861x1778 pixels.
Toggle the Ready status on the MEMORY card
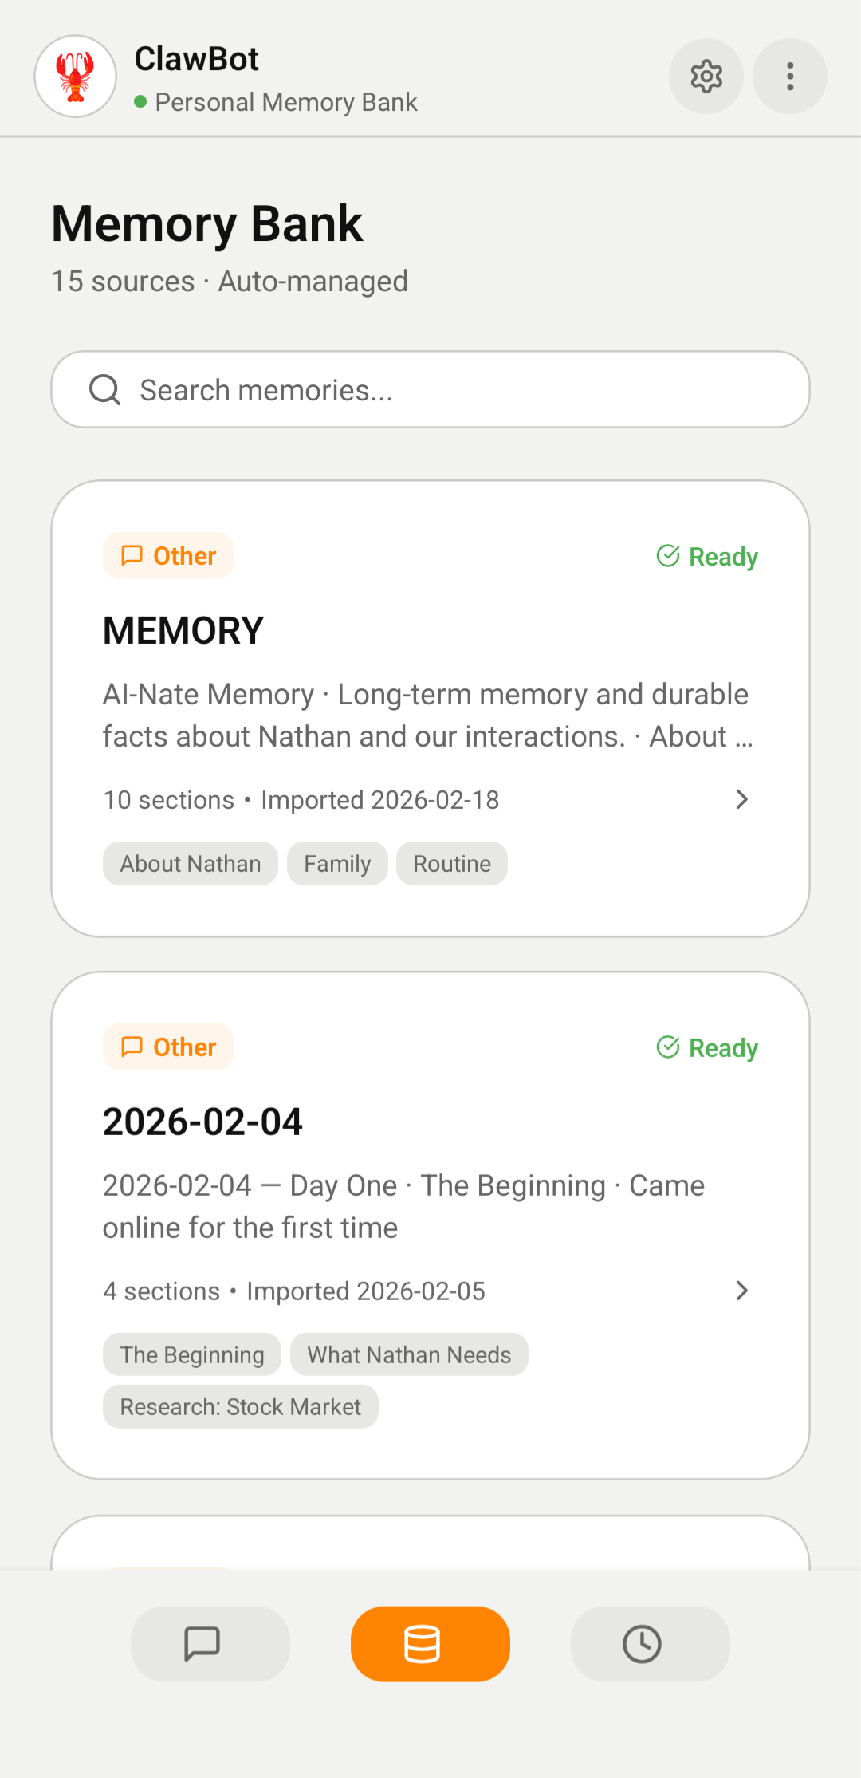[705, 556]
